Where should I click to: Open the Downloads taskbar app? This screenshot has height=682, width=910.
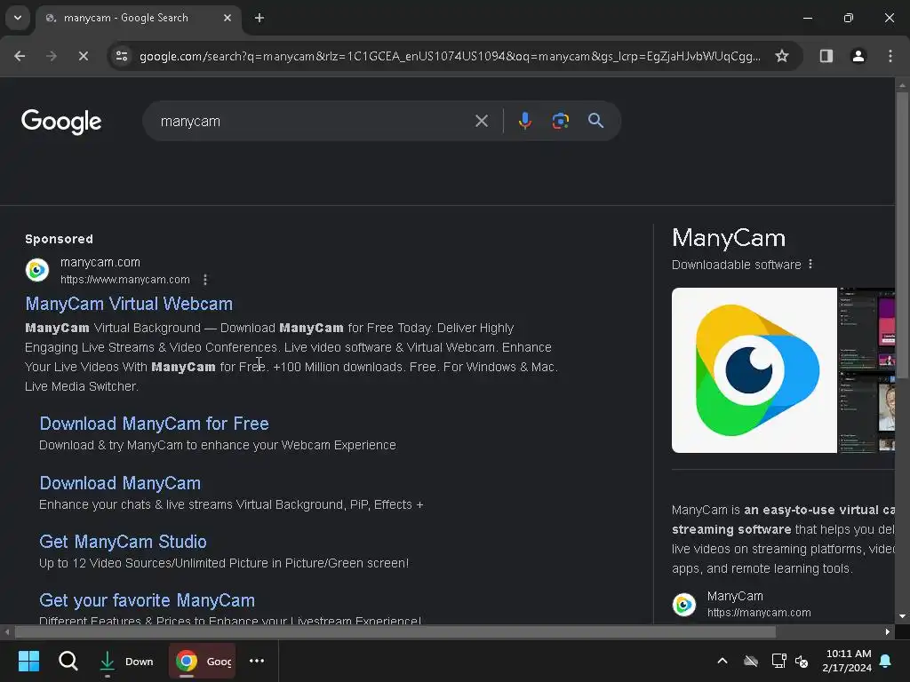126,661
